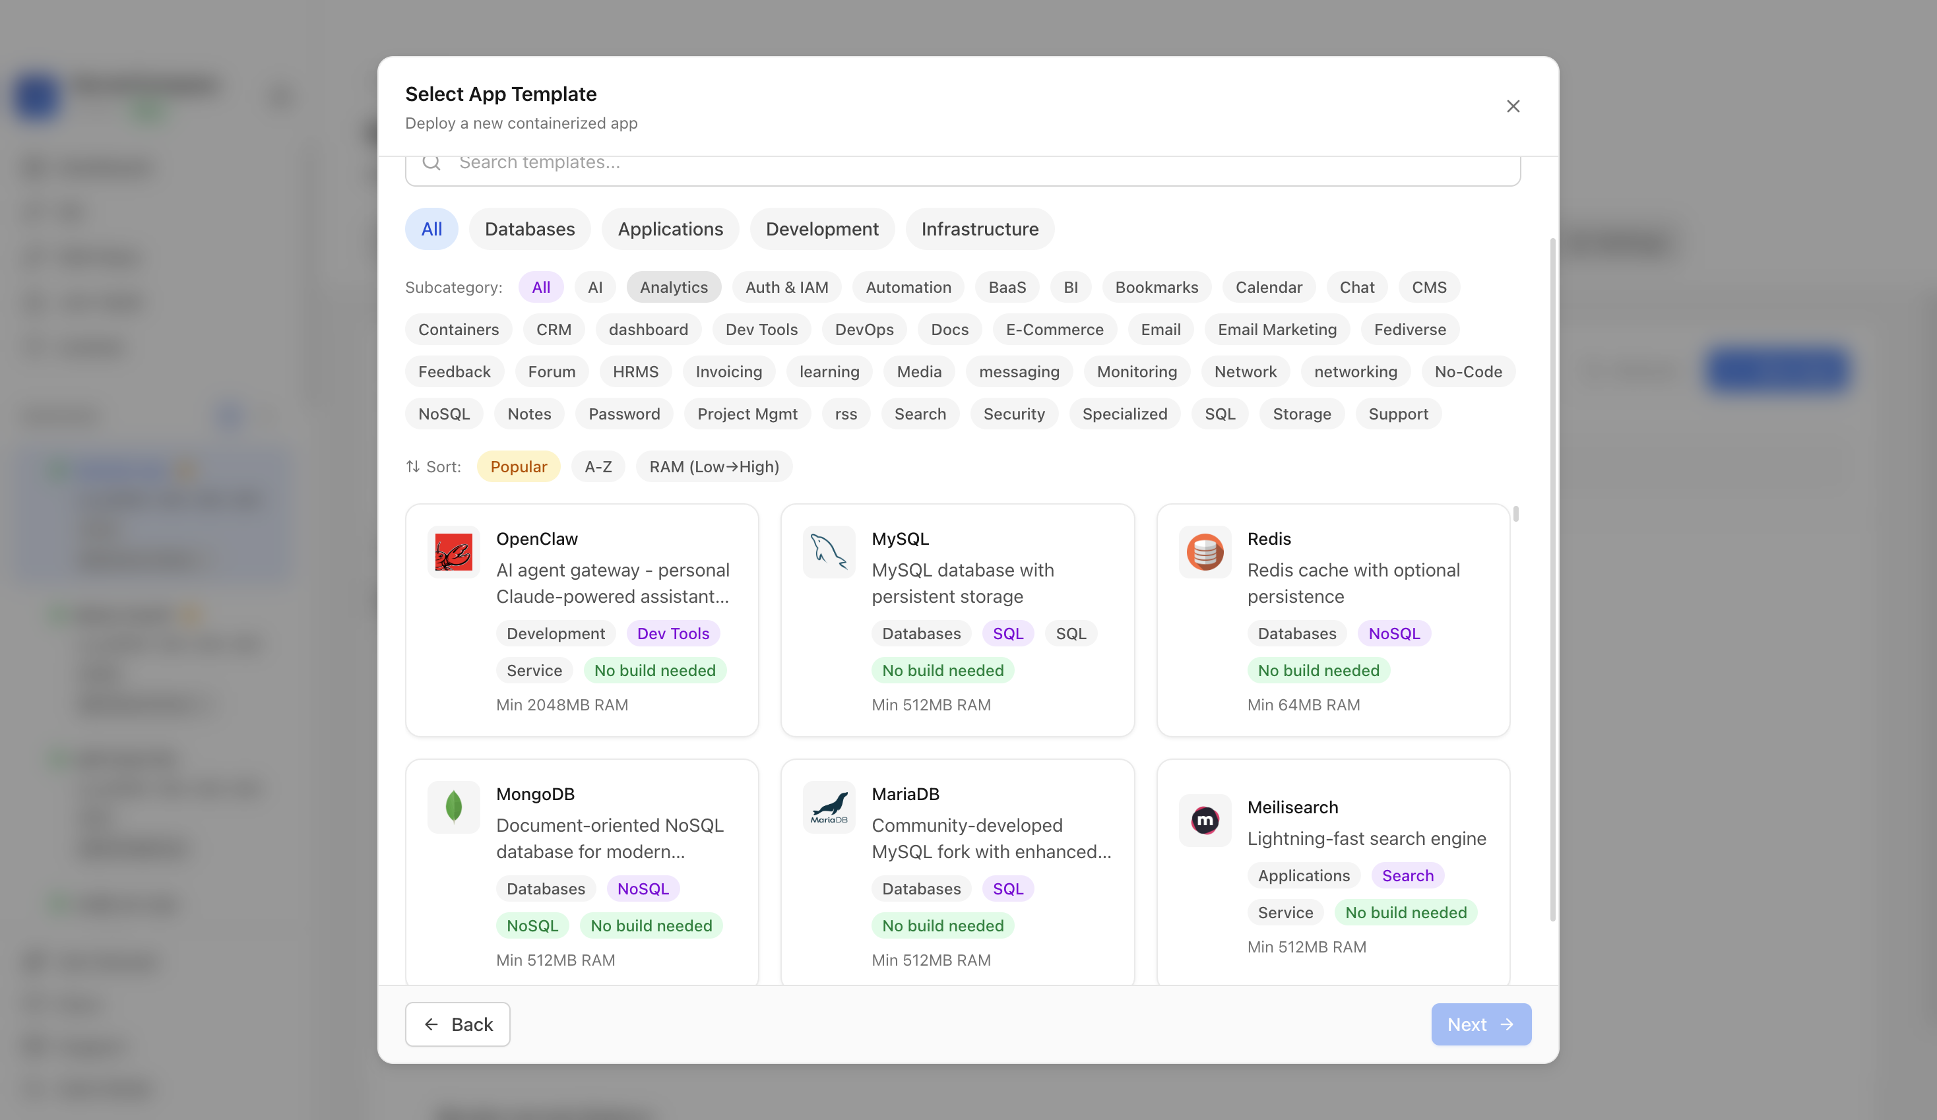Switch to the Development category
Image resolution: width=1937 pixels, height=1120 pixels.
coord(821,229)
